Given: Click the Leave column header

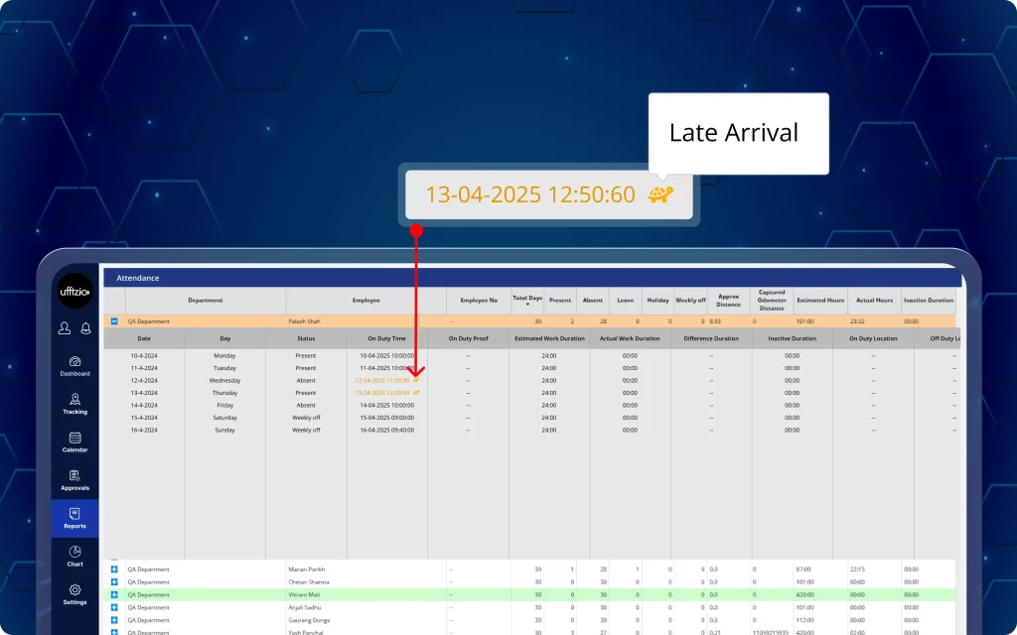Looking at the screenshot, I should pyautogui.click(x=626, y=301).
